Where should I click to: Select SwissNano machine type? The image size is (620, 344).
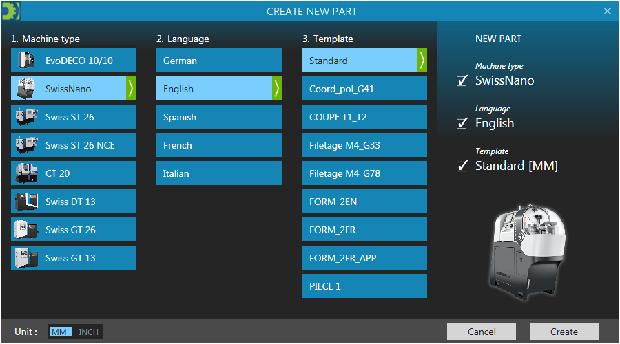(x=73, y=89)
